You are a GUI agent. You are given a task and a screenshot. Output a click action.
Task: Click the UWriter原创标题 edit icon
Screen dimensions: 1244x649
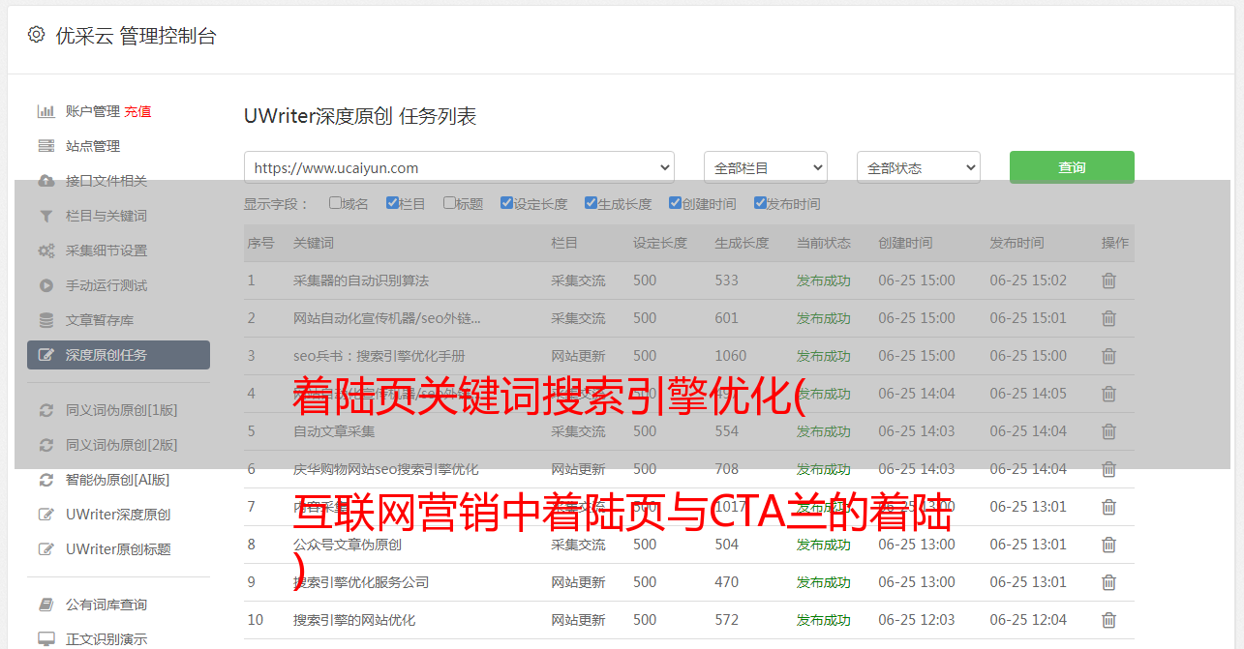[46, 549]
